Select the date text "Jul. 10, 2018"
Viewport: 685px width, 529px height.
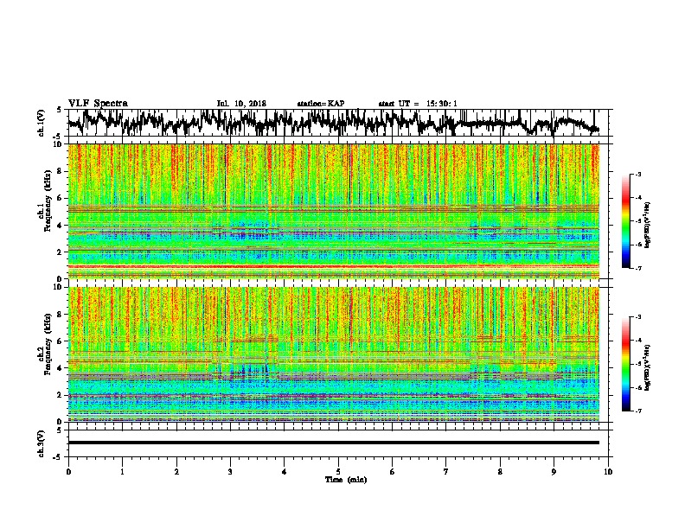pos(241,104)
